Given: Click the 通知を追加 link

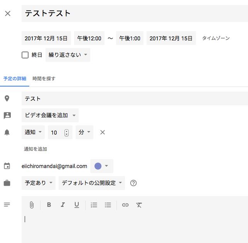Looking at the screenshot, I should click(x=35, y=149).
